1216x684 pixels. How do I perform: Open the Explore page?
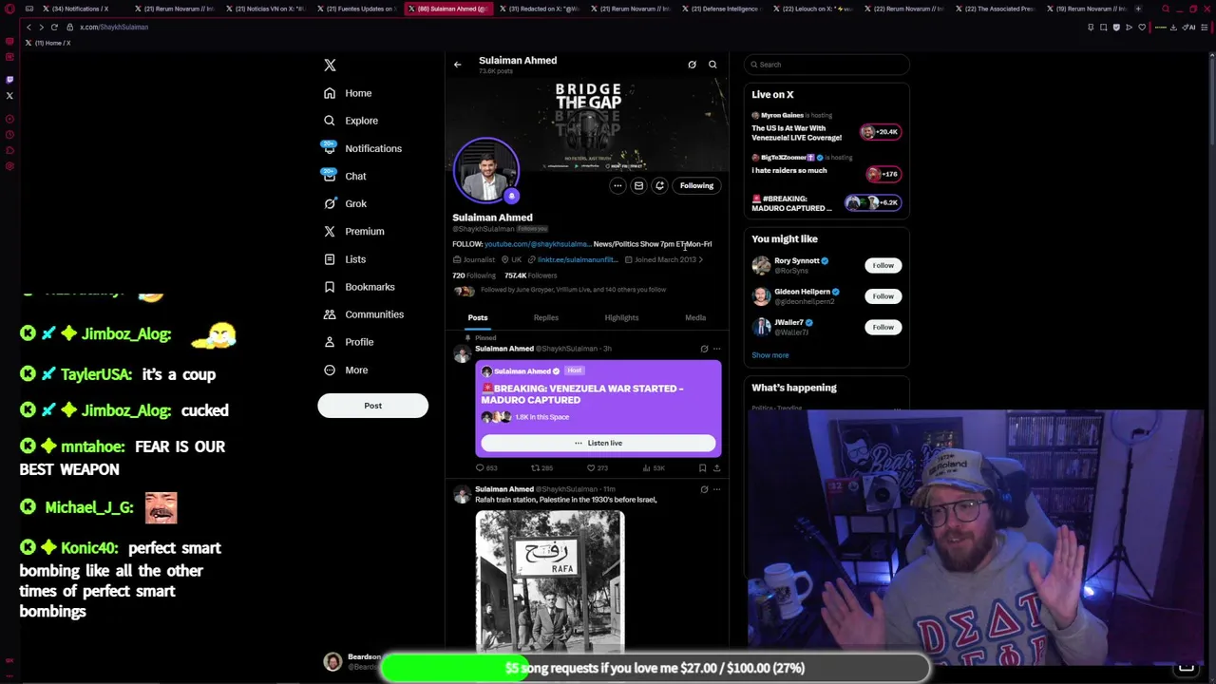[351, 121]
